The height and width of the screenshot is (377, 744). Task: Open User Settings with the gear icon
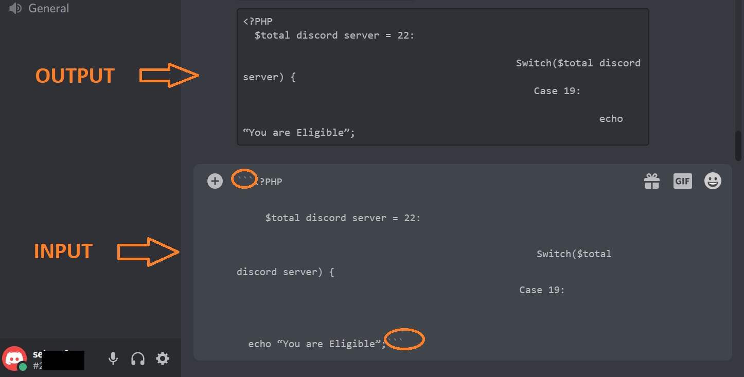click(163, 358)
